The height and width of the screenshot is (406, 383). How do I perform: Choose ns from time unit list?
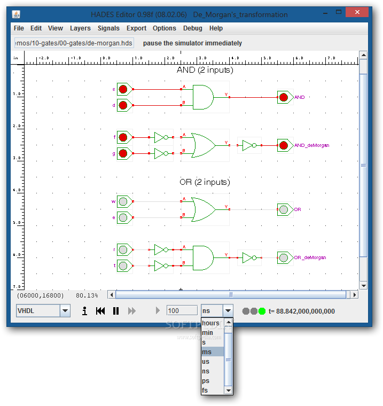pyautogui.click(x=213, y=371)
